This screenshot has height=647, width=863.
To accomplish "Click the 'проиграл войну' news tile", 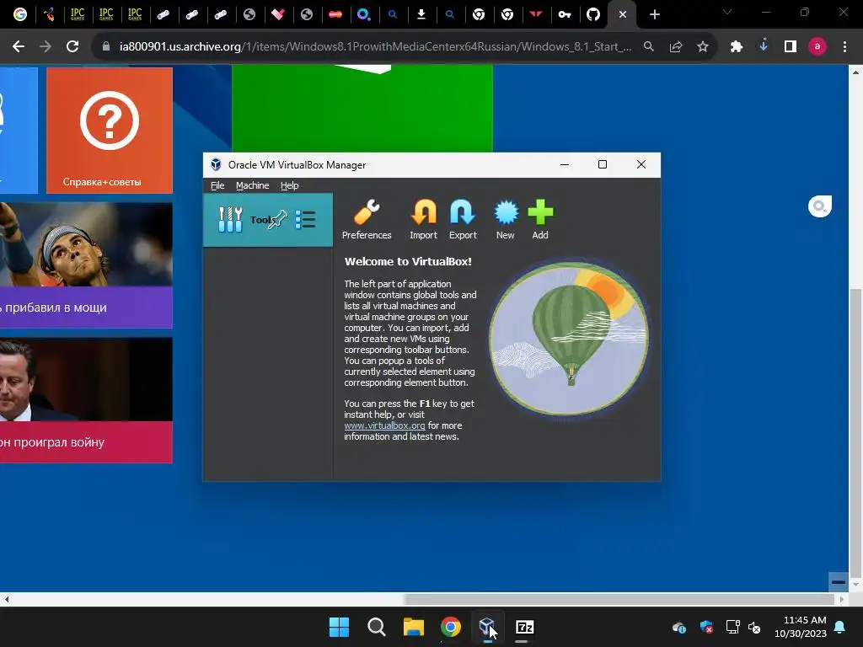I will pos(87,400).
